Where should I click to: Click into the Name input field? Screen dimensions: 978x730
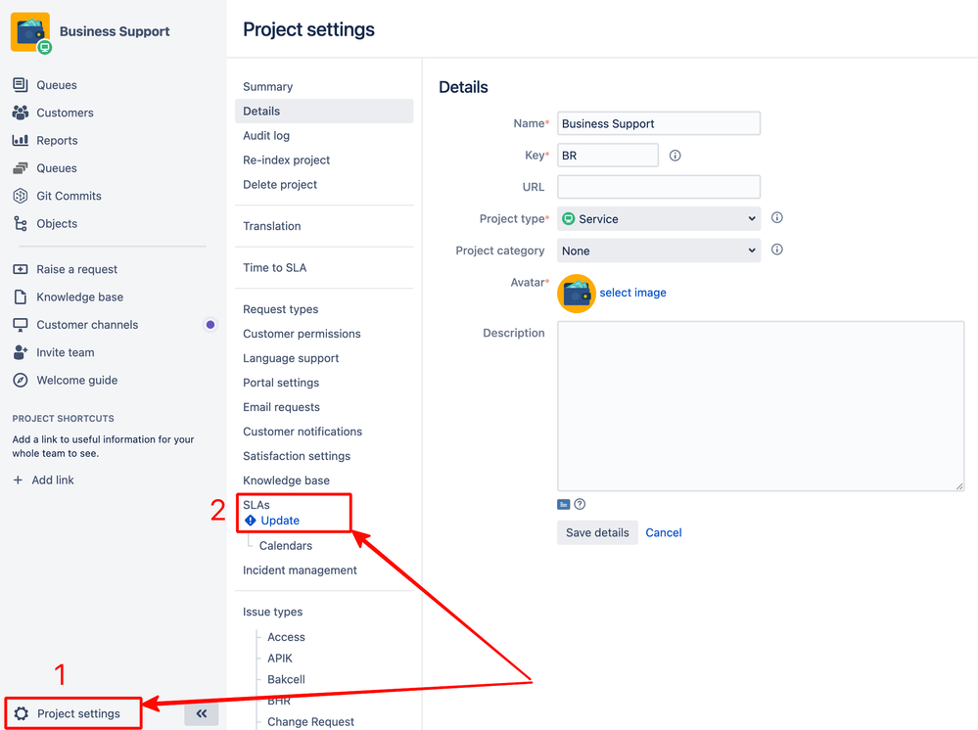coord(659,123)
